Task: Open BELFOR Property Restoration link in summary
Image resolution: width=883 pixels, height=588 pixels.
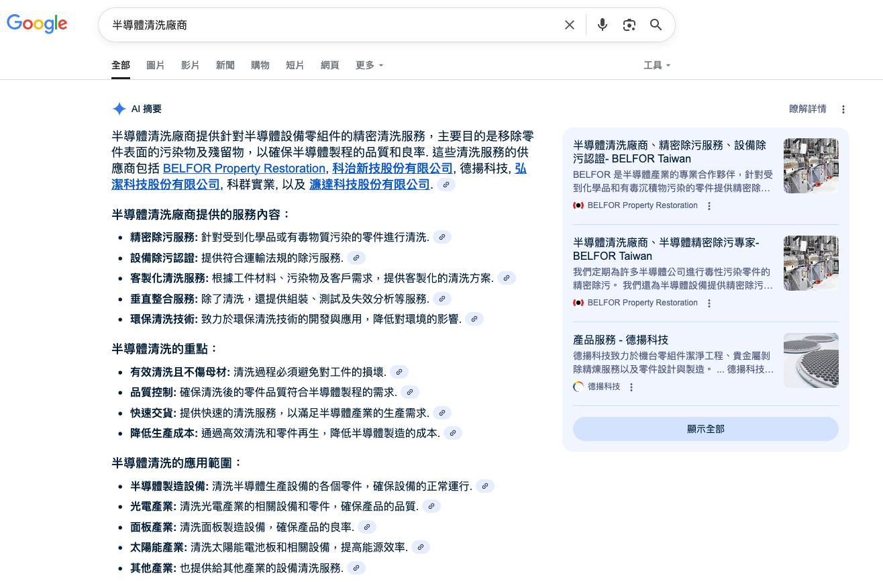Action: 244,168
